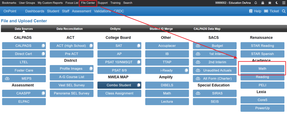
Task: Switch to the Data Reconciliation tab
Action: coord(70,29)
